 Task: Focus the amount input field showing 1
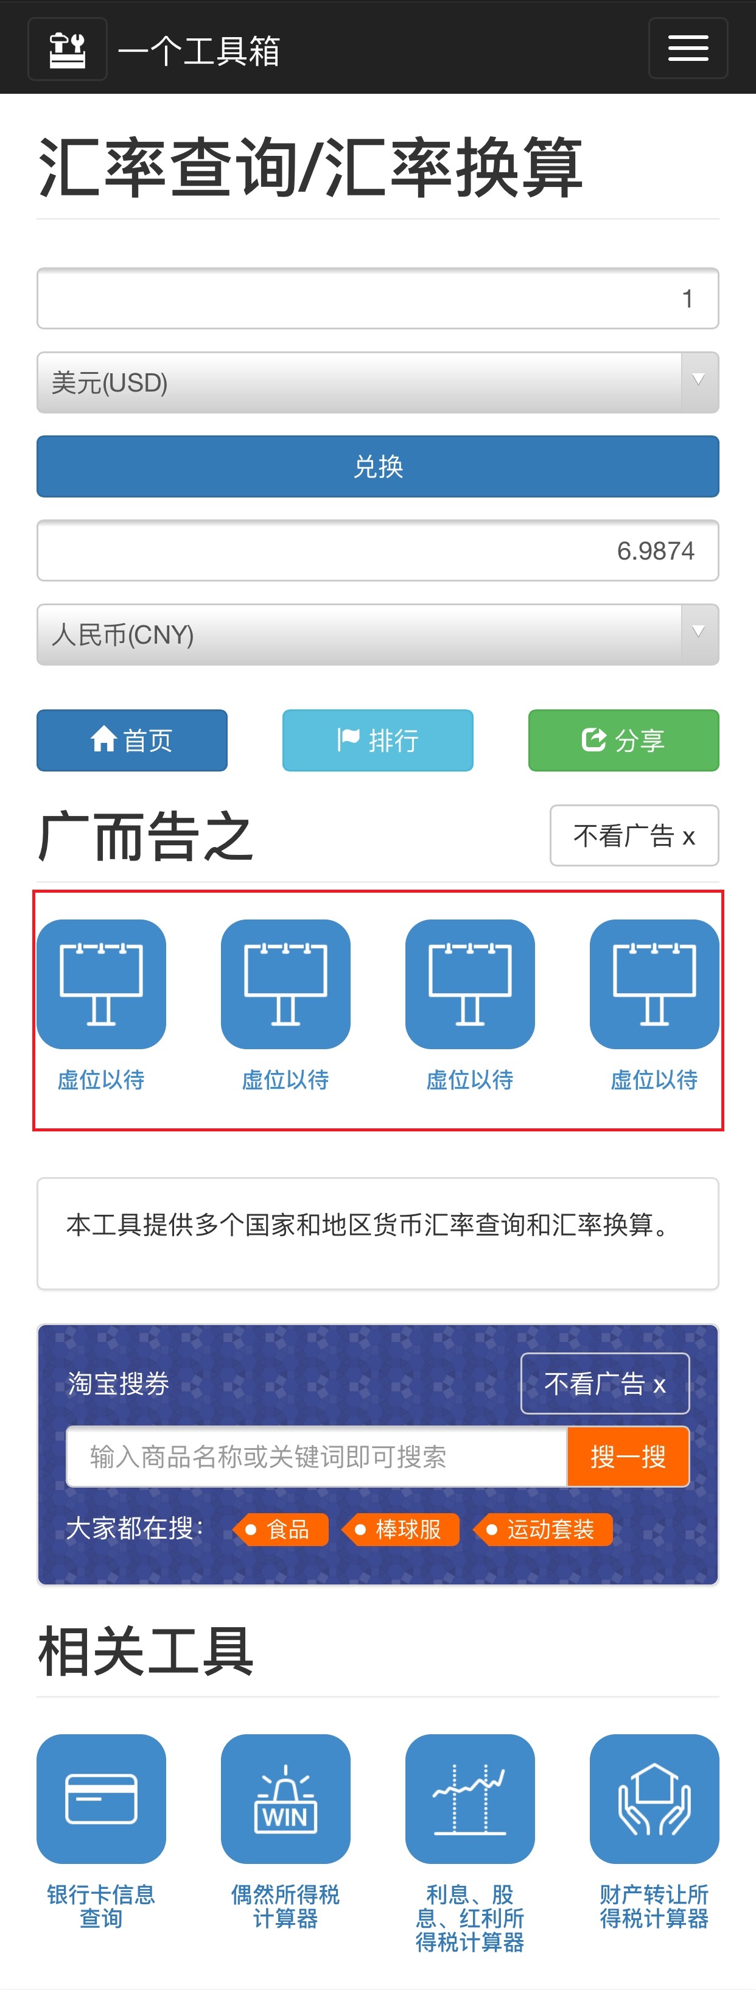[377, 298]
